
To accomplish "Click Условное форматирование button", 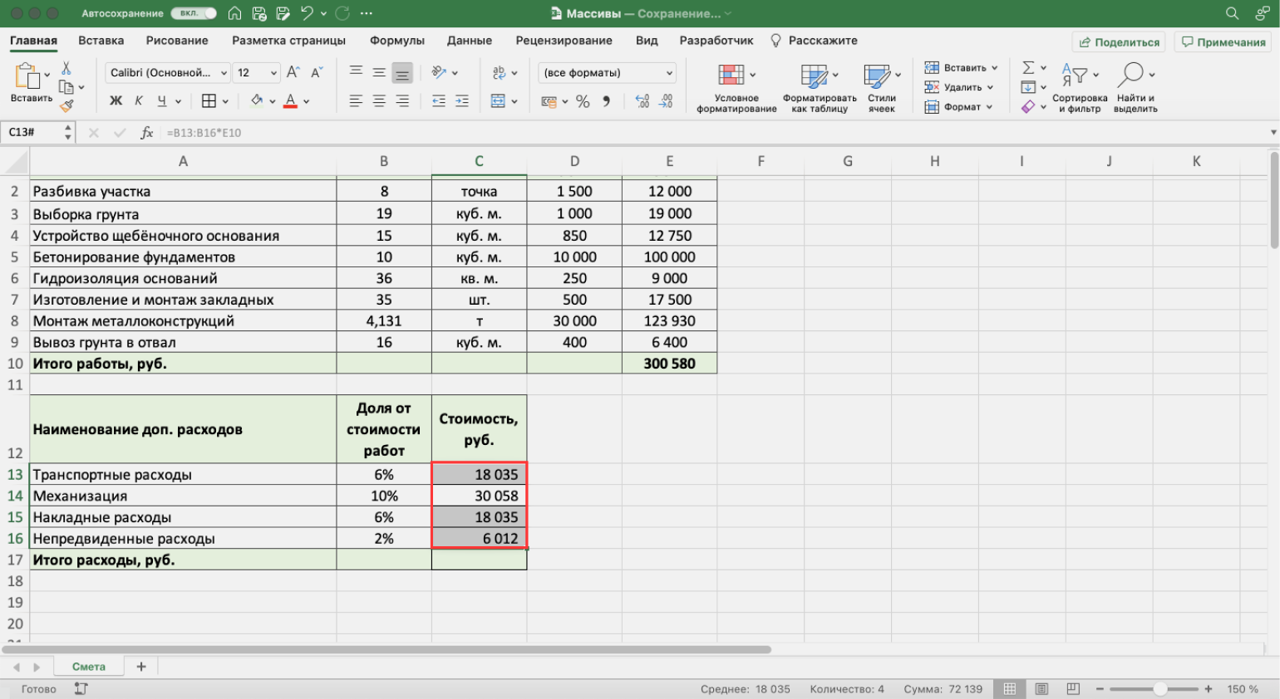I will 736,88.
